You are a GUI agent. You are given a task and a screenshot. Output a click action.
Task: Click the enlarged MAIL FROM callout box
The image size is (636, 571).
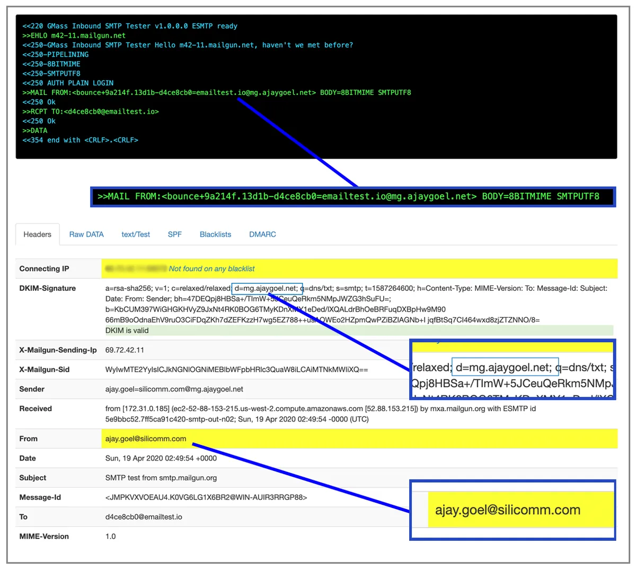pyautogui.click(x=353, y=197)
